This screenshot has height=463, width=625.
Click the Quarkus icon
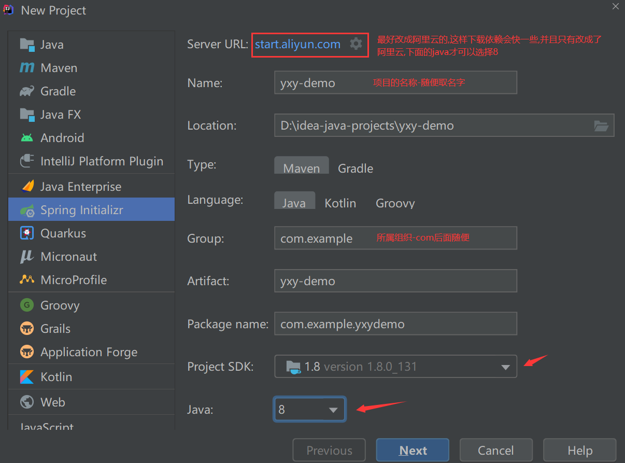(26, 233)
